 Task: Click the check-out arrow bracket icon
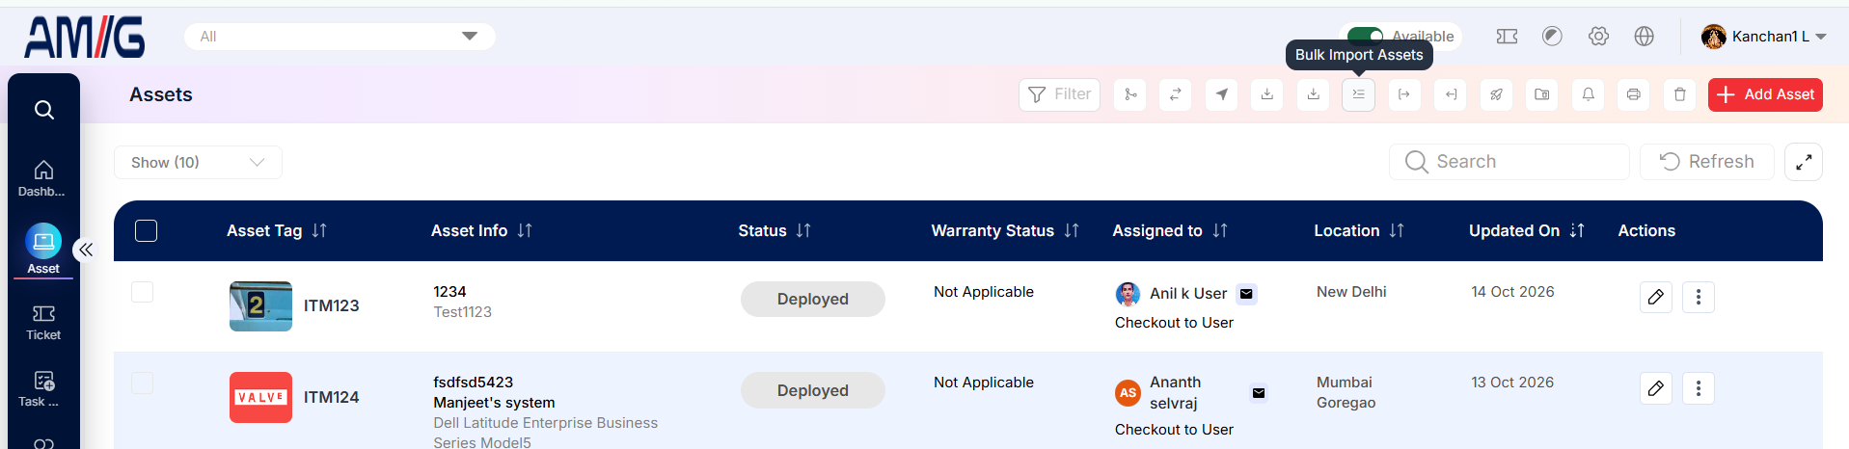coord(1404,94)
